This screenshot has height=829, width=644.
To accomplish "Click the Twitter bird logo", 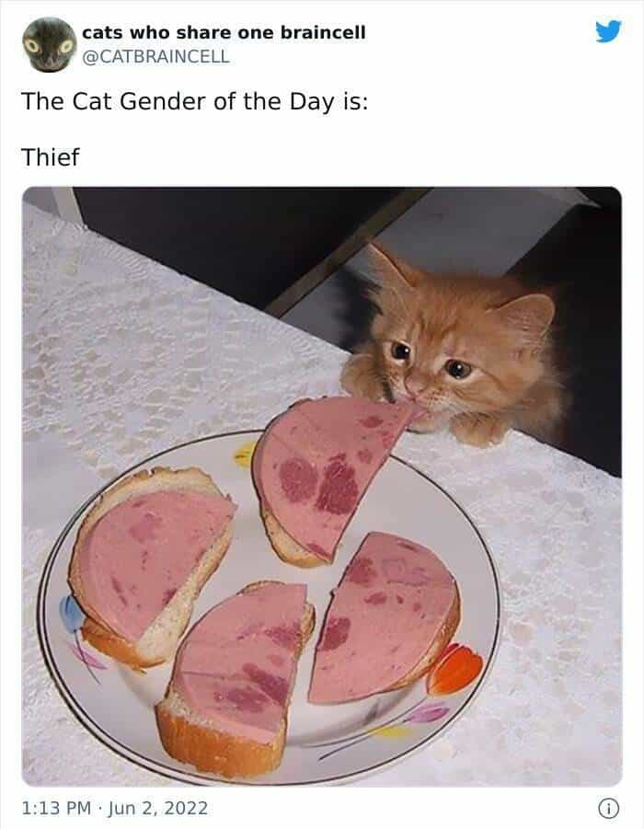I will click(608, 31).
